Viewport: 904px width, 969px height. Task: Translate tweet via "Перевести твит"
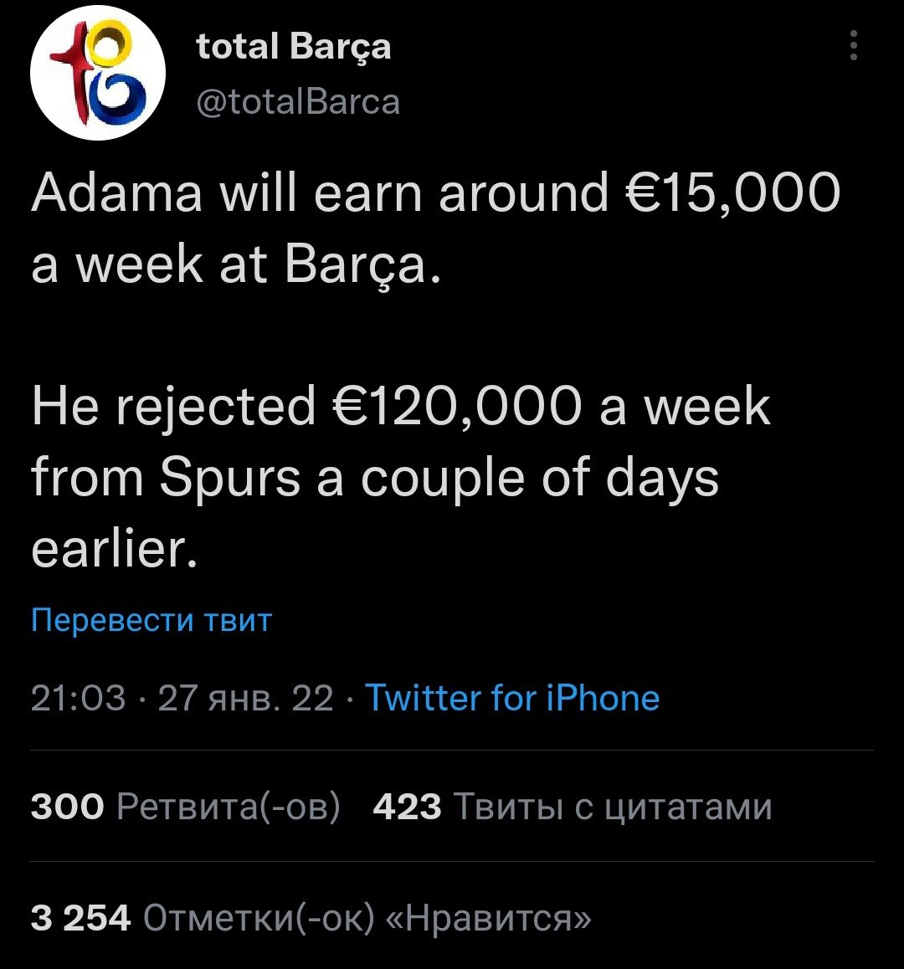(152, 620)
